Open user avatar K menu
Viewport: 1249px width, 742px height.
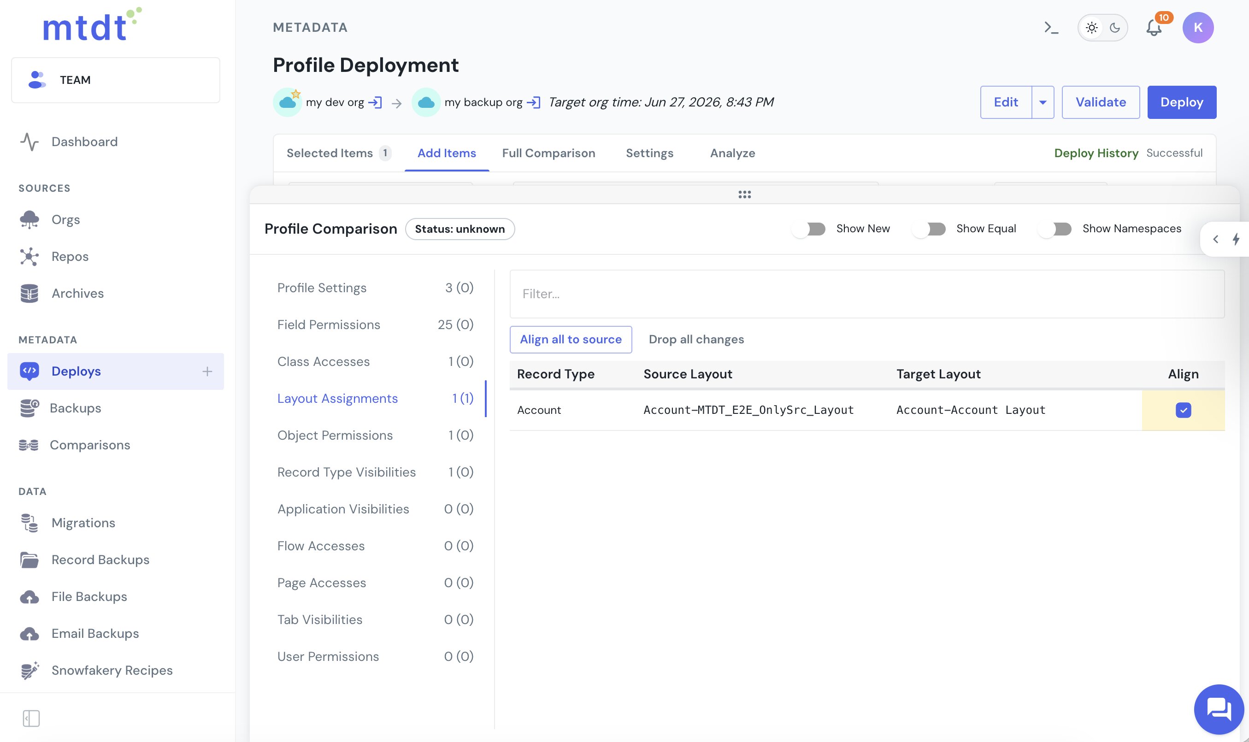click(x=1197, y=28)
